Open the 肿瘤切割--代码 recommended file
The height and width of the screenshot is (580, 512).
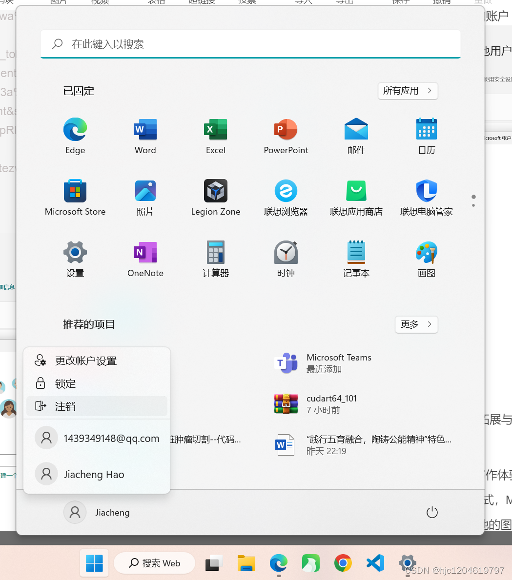pyautogui.click(x=205, y=440)
